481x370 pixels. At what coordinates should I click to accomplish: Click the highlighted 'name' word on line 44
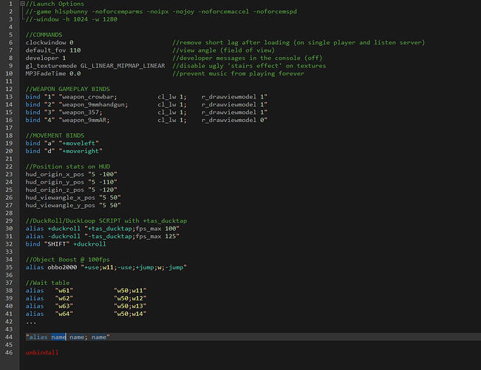pyautogui.click(x=58, y=337)
